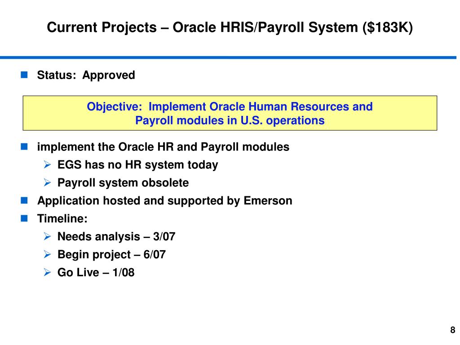Select 'Begin project – 6/07'
The height and width of the screenshot is (345, 460).
(x=111, y=255)
